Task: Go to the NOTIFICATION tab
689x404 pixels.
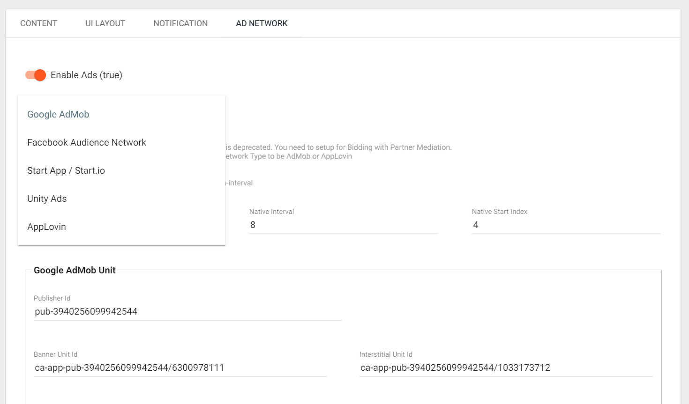Action: click(180, 23)
